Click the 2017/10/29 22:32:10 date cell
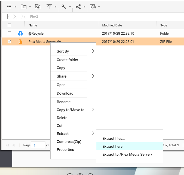Image resolution: width=184 pixels, height=175 pixels. tap(118, 34)
